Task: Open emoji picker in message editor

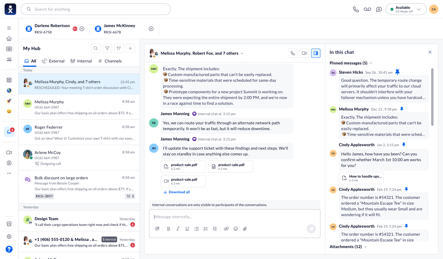Action: tap(236, 229)
